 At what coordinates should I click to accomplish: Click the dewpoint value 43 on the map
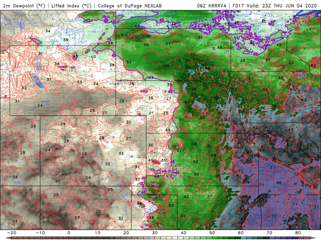pos(168,130)
